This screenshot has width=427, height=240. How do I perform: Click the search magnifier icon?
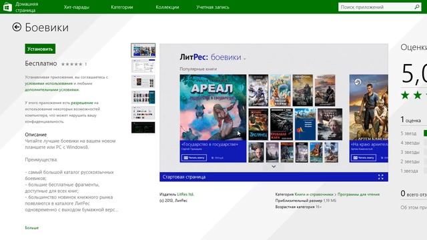tap(416, 7)
